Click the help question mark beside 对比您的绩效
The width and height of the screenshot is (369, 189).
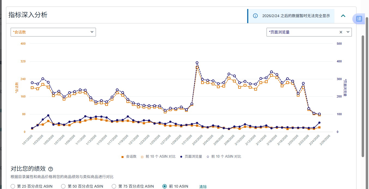pyautogui.click(x=50, y=169)
